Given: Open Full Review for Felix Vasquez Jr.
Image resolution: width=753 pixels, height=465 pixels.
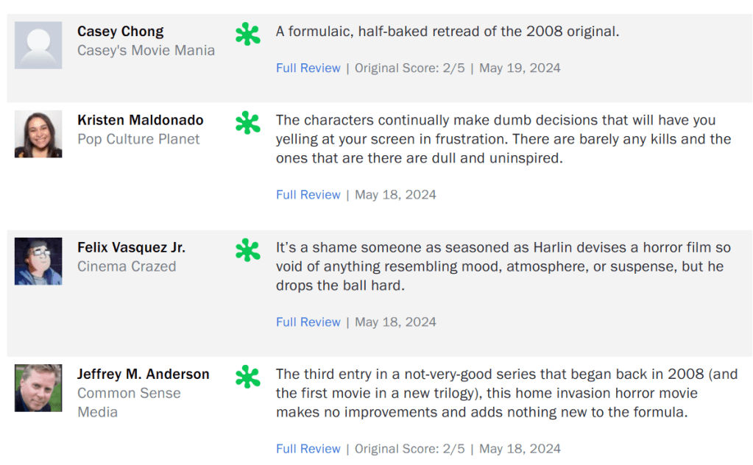Looking at the screenshot, I should (x=308, y=322).
